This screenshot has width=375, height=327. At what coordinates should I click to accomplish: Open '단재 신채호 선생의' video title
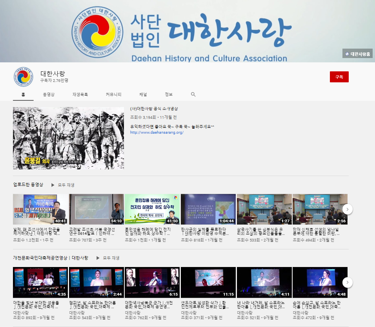click(316, 231)
